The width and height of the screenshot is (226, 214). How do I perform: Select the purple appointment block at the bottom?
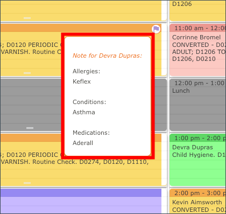click(81, 201)
